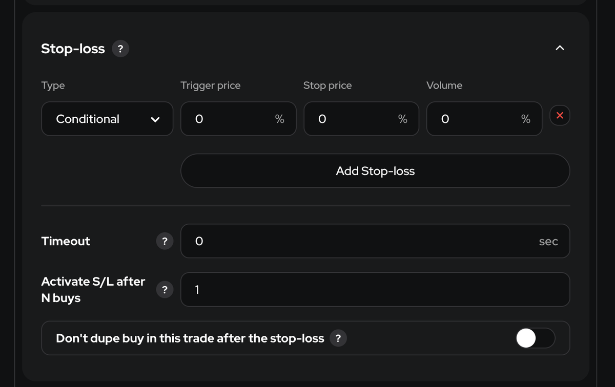Click the Don't dupe buy label text
Screen dimensions: 615x387
tap(190, 338)
